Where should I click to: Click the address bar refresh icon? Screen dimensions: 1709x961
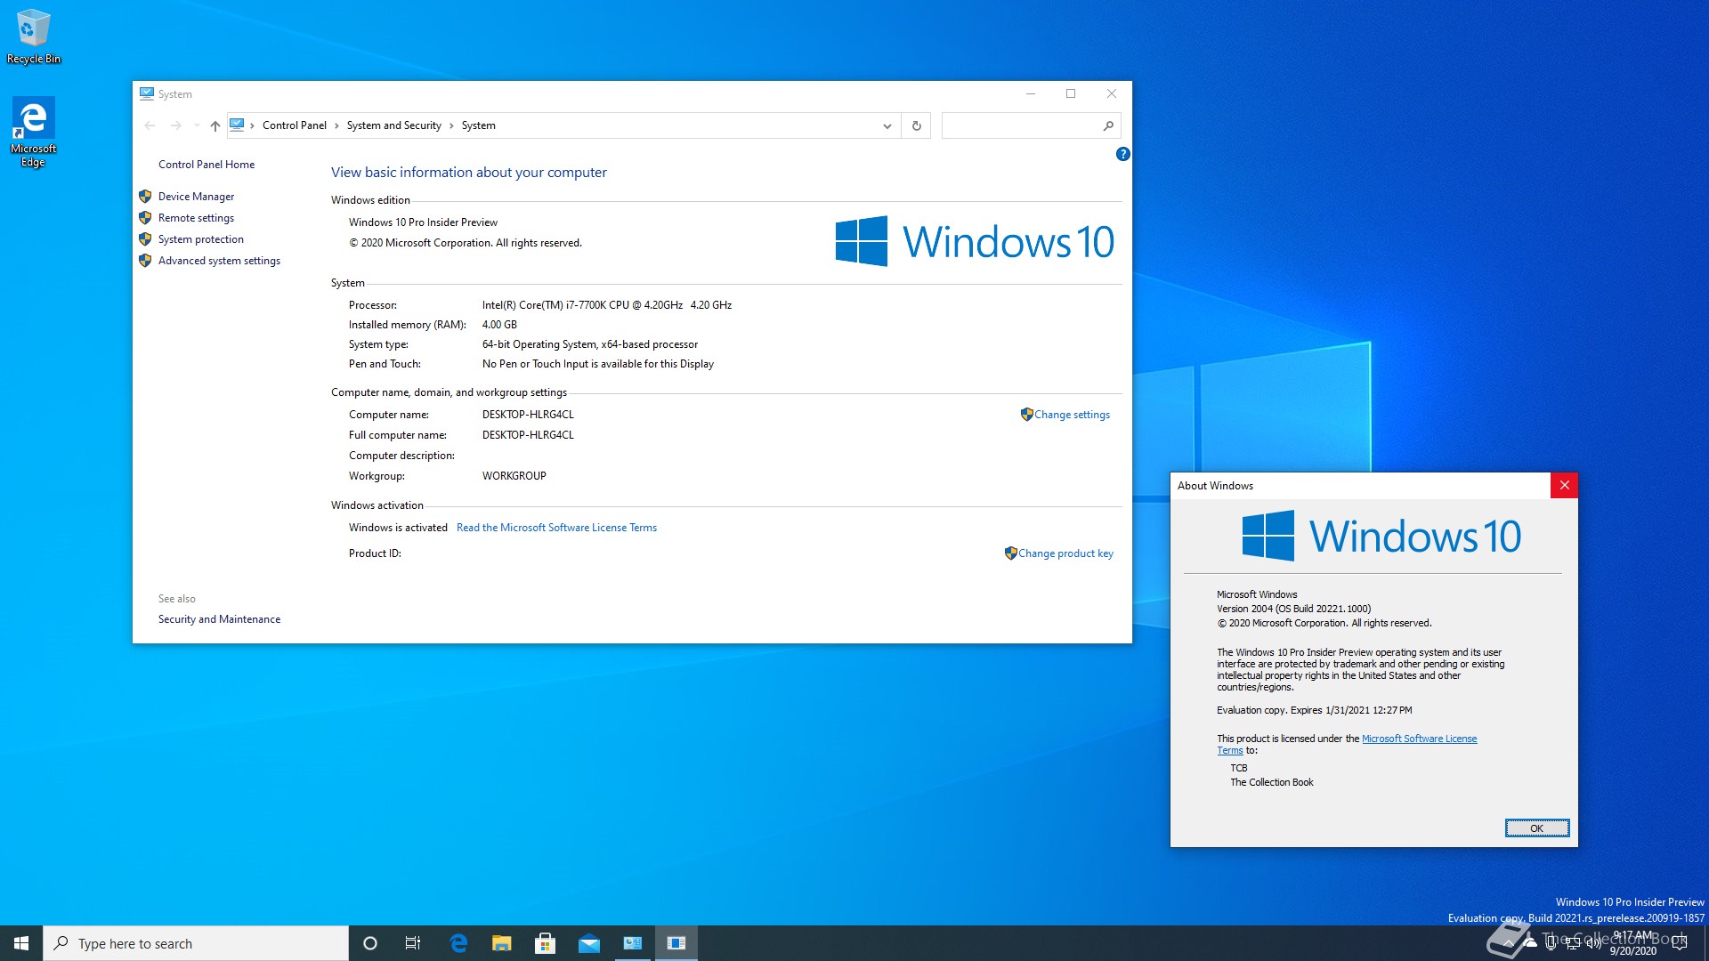pyautogui.click(x=916, y=125)
